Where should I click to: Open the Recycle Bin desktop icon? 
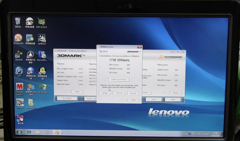tap(18, 22)
